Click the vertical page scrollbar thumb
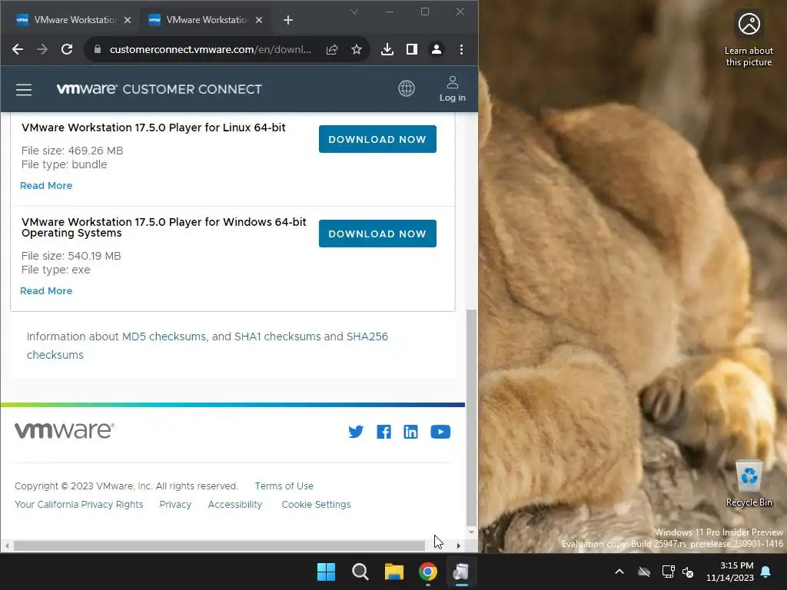This screenshot has width=787, height=590. [471, 417]
